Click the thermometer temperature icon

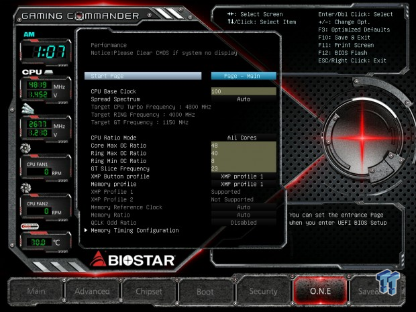30,226
